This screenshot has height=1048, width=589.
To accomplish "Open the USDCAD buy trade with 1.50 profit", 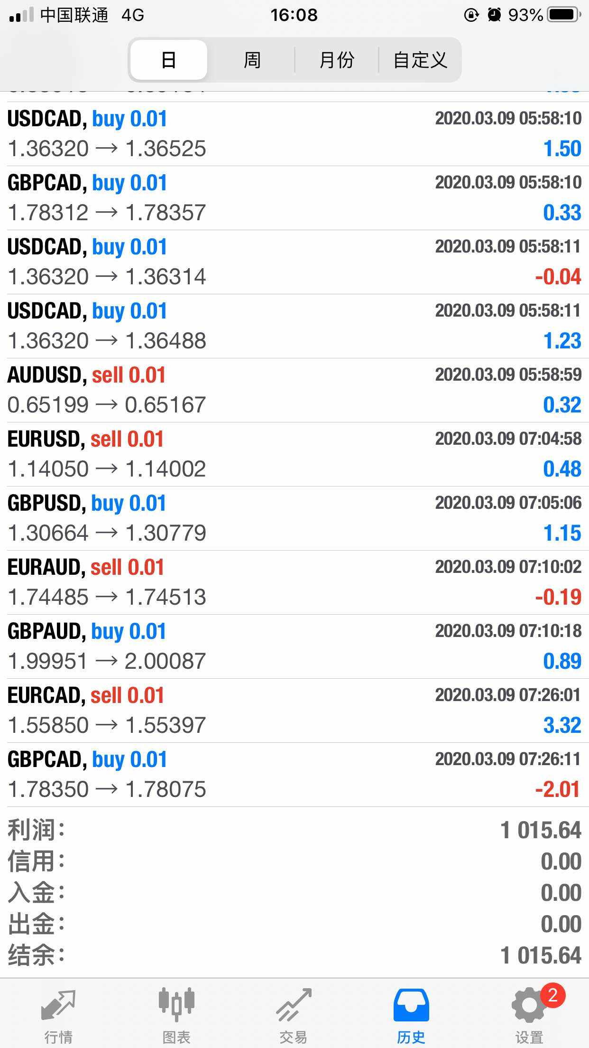I will pos(294,134).
